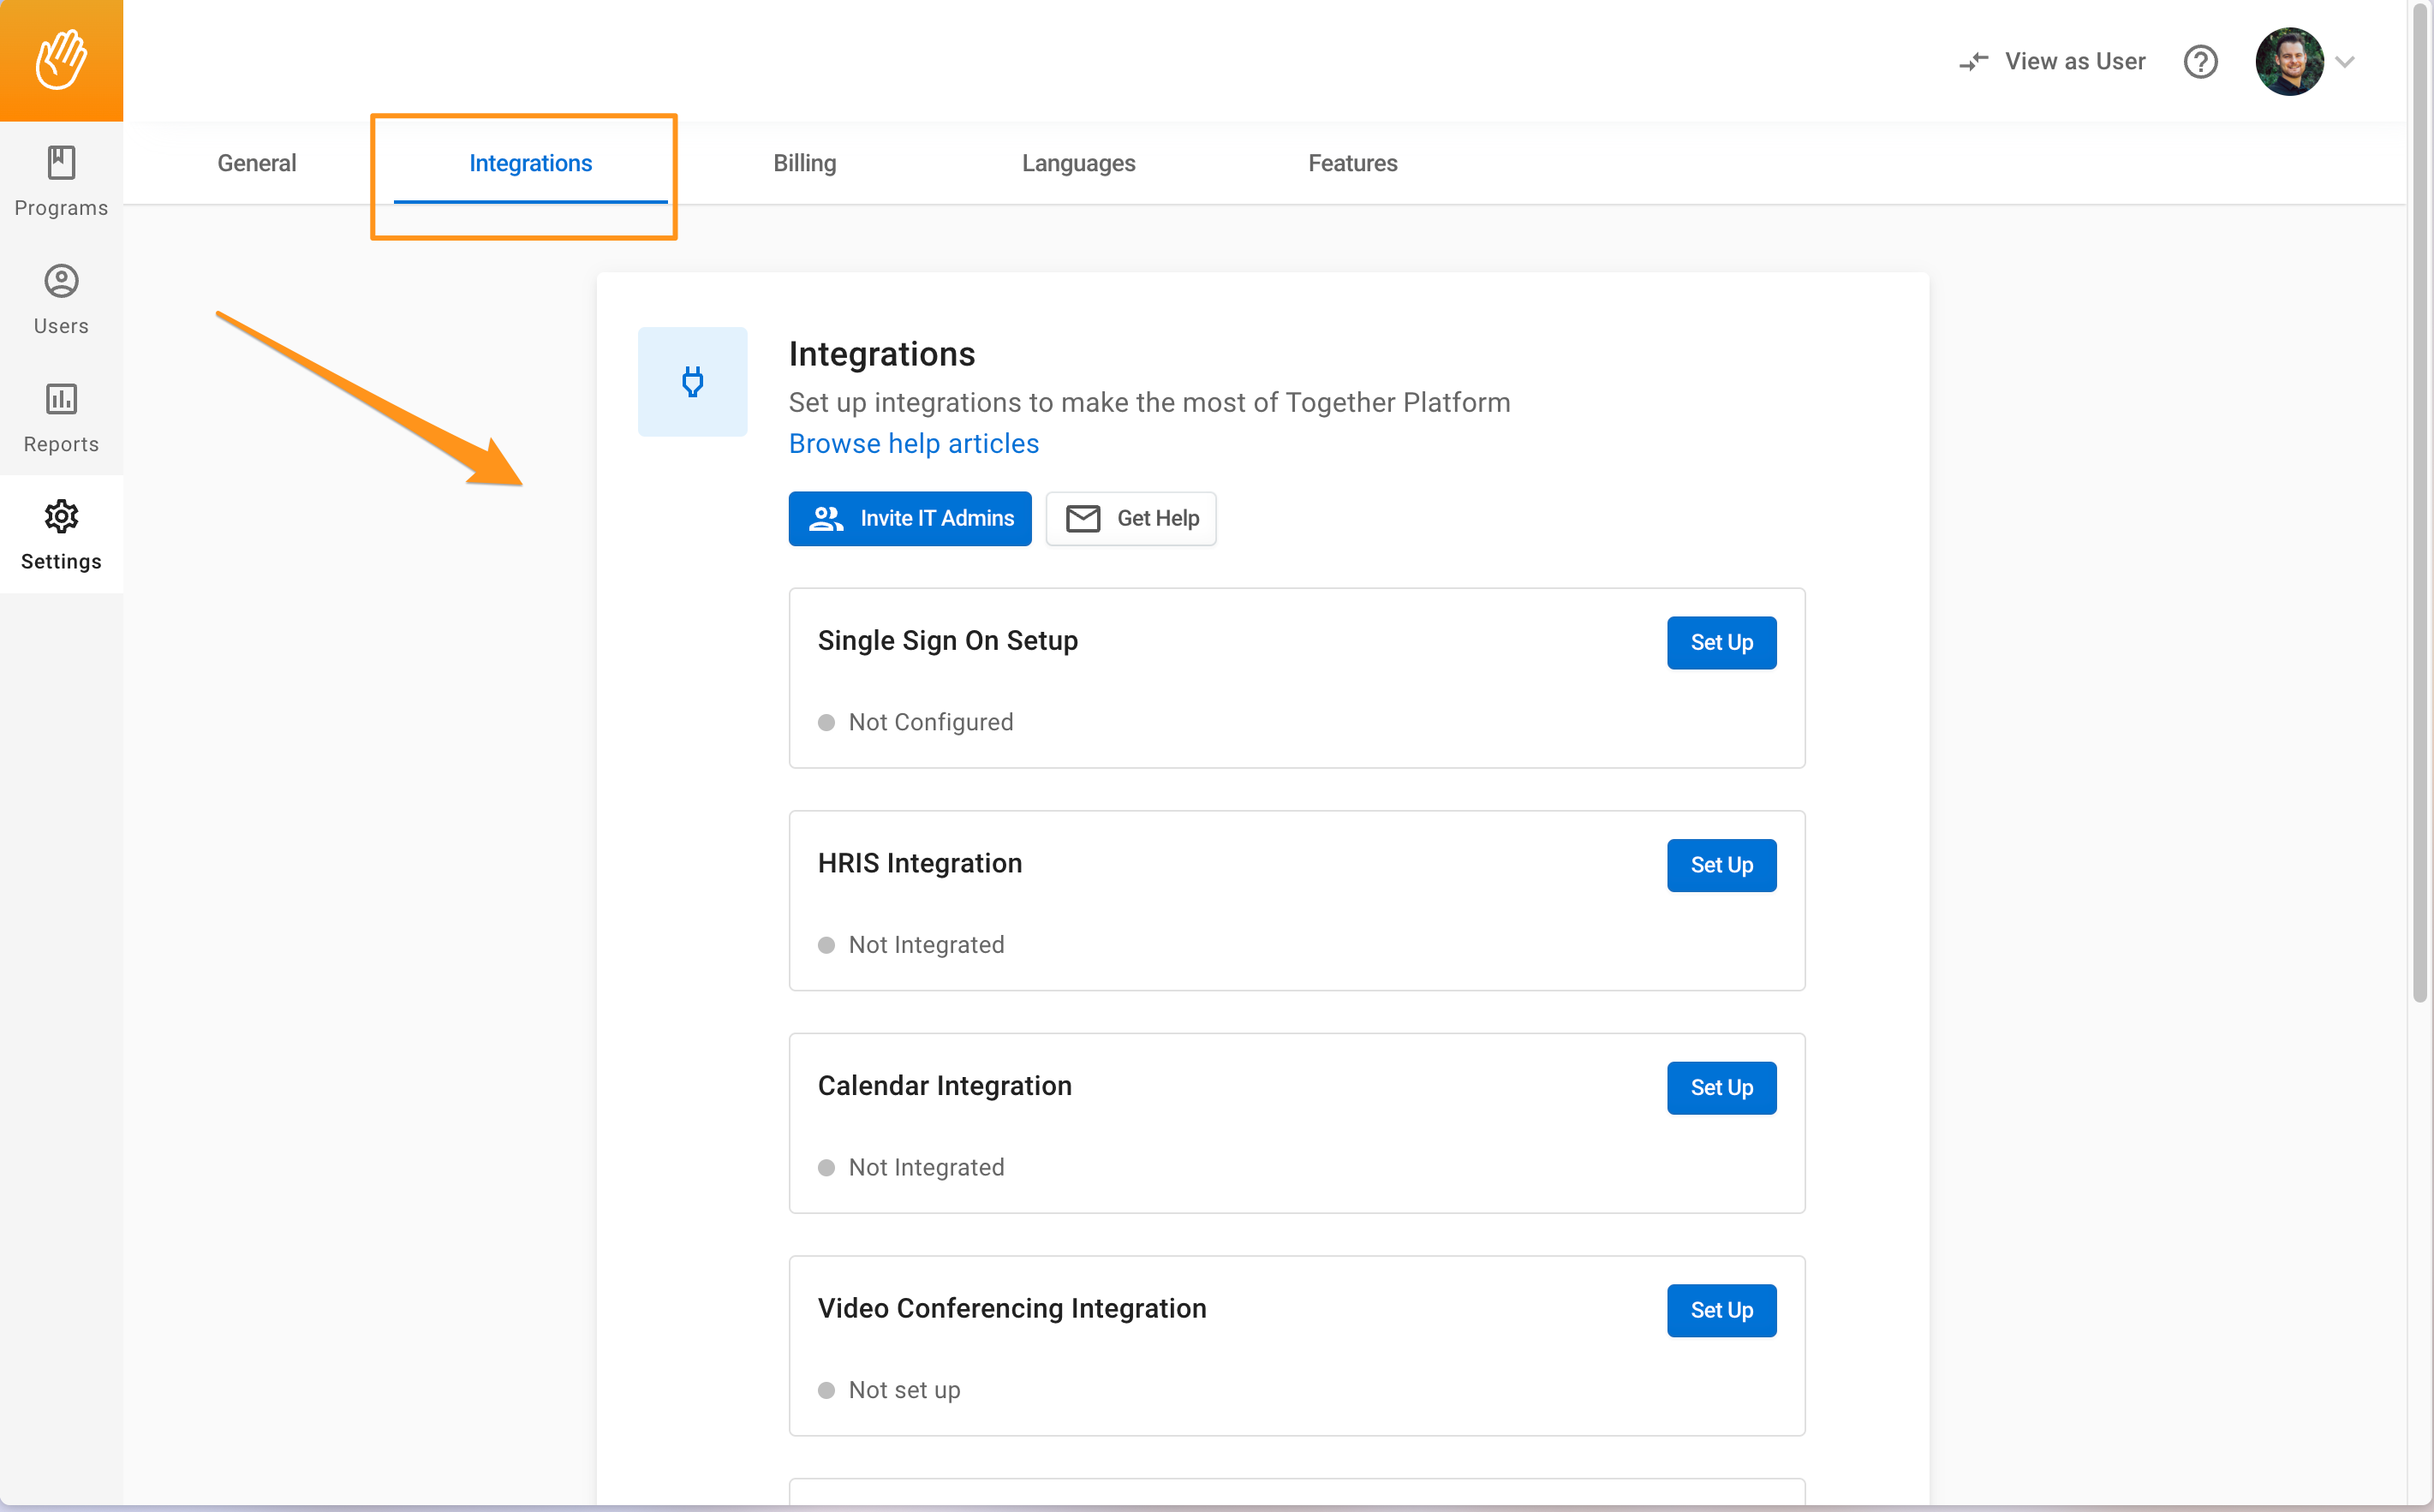Click the envelope icon inside Get Help button
2434x1512 pixels.
coord(1084,518)
